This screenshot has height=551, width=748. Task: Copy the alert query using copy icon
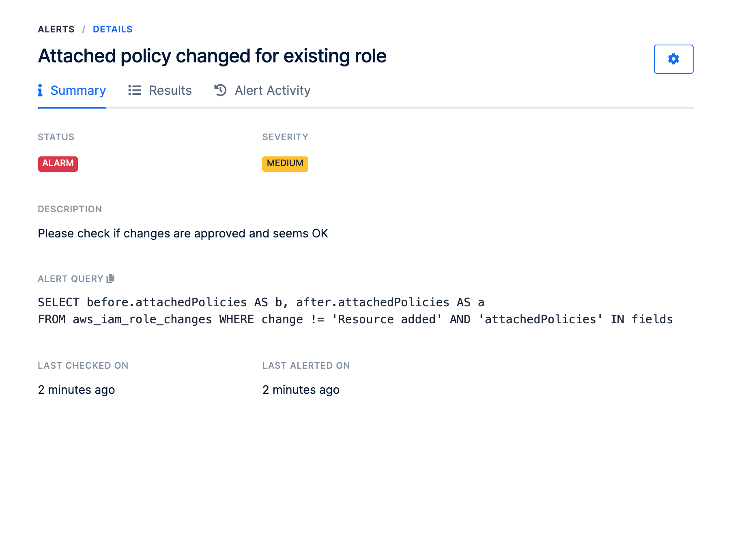[x=111, y=279]
